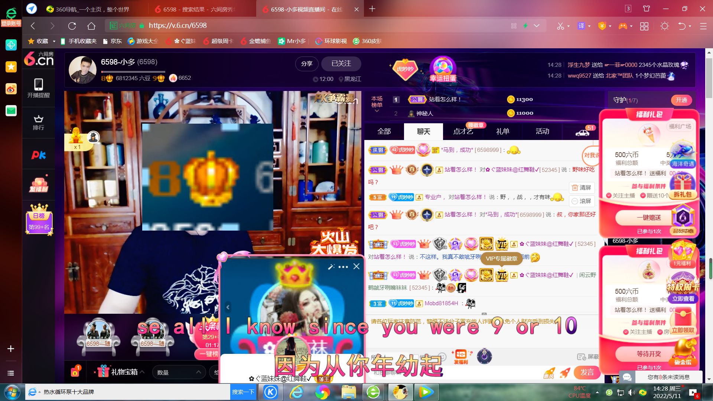This screenshot has width=713, height=401.
Task: Click the 发福利 gift icon above chat input
Action: coord(461,356)
